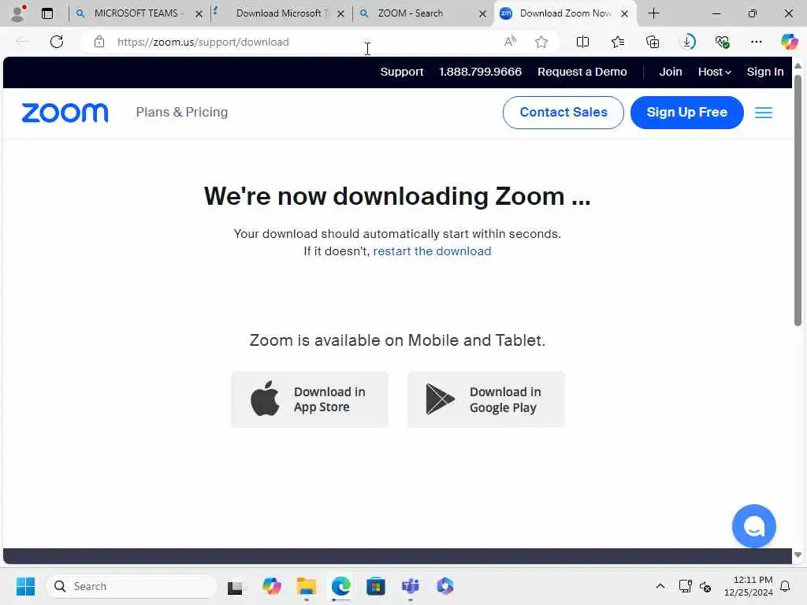Open Microsoft 365 app from taskbar
This screenshot has width=807, height=605.
pyautogui.click(x=445, y=586)
